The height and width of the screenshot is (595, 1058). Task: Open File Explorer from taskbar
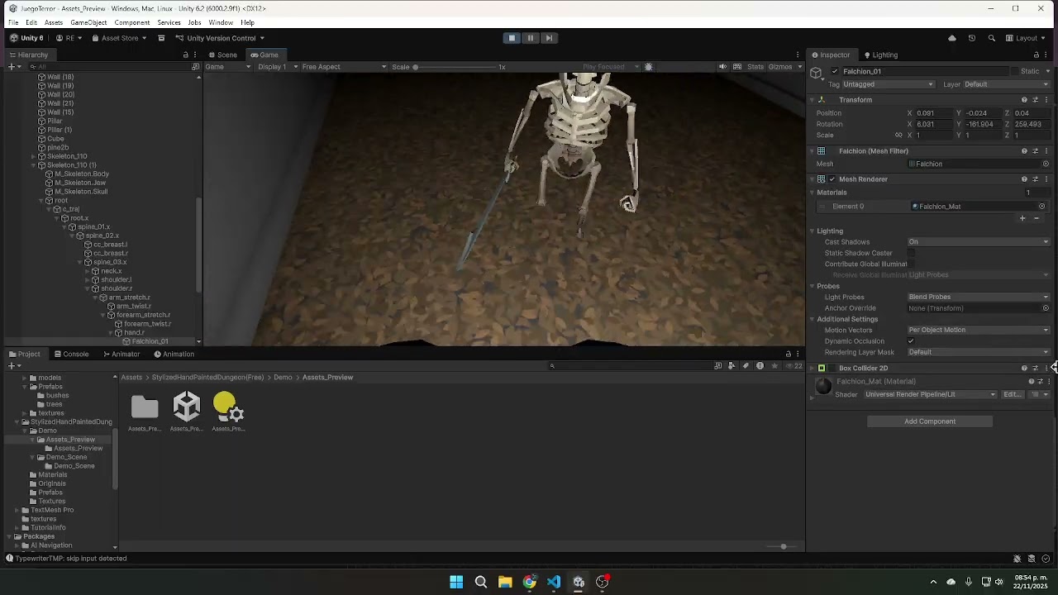click(x=505, y=582)
